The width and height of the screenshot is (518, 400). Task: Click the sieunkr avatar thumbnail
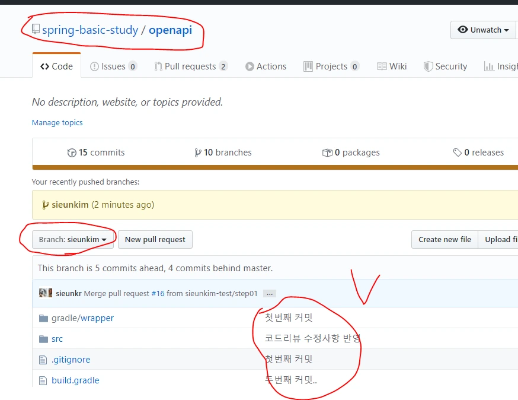(46, 293)
